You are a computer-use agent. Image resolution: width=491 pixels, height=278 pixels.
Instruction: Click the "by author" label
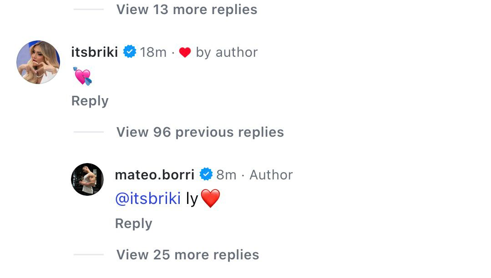coord(227,52)
